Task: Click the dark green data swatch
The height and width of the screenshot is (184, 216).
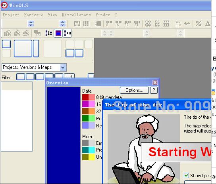Action: pos(85,118)
